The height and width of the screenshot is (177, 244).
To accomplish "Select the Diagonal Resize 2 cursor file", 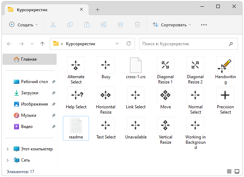I will (x=195, y=70).
